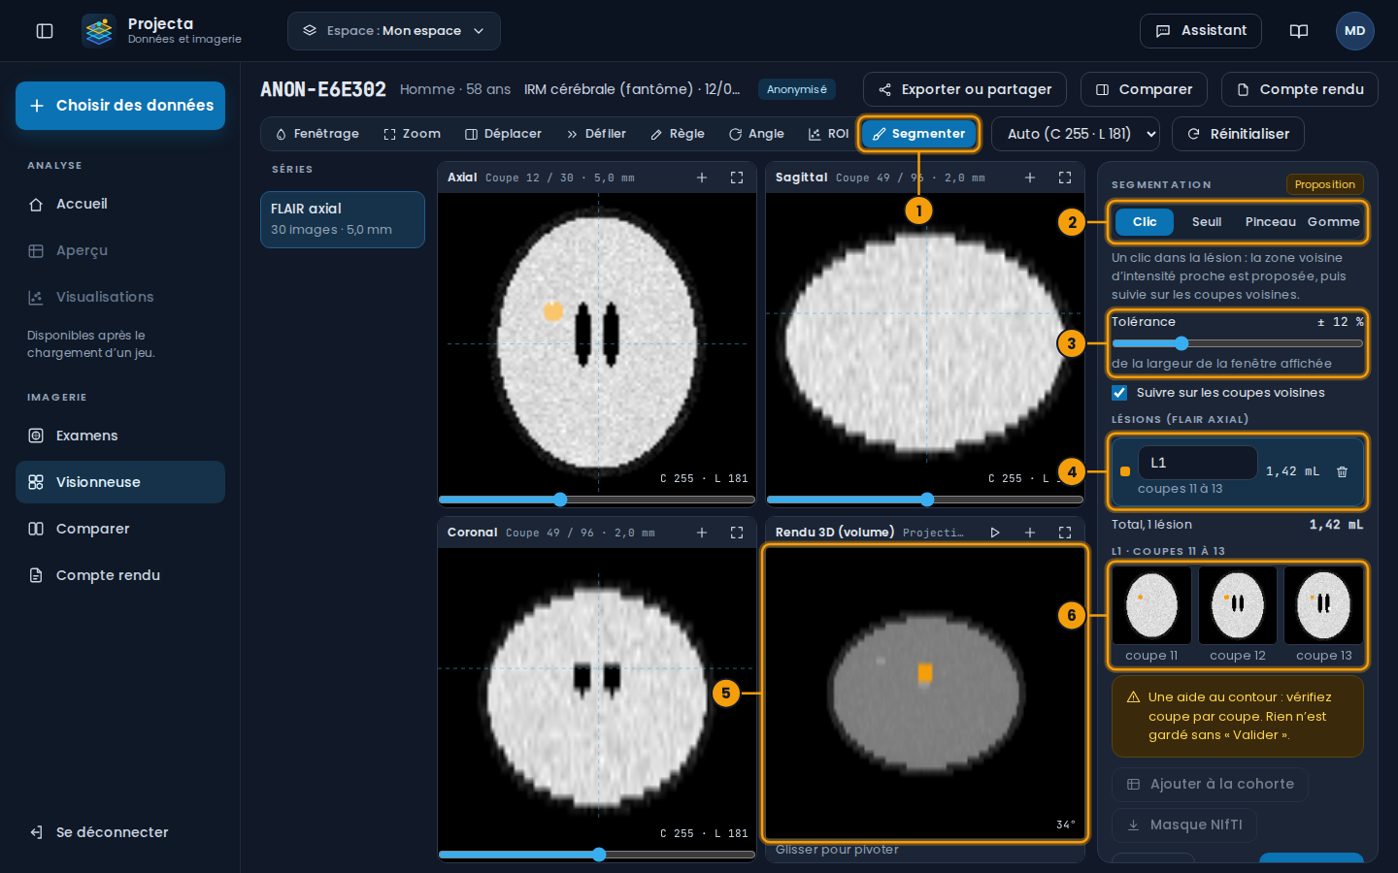
Task: Click the Choisir des données button
Action: pos(120,106)
